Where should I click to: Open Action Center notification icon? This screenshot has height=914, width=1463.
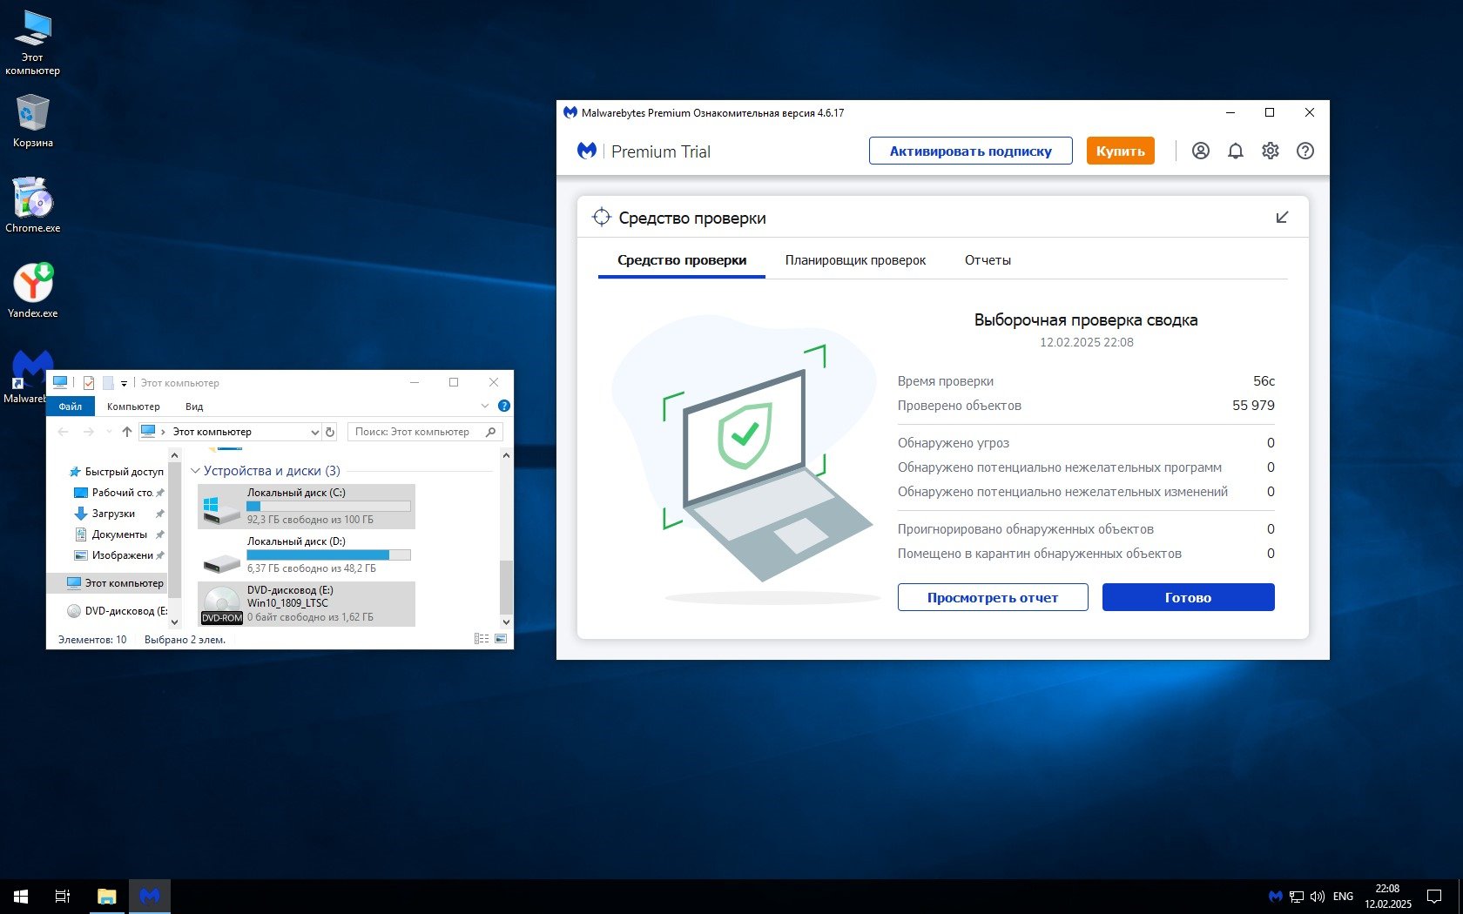1434,896
